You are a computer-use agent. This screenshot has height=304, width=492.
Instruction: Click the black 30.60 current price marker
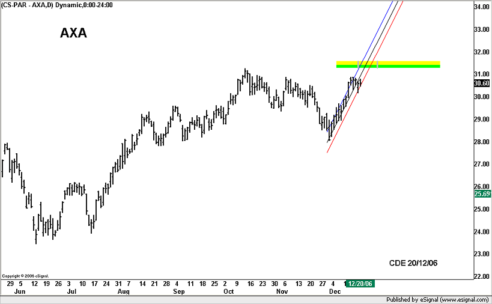(482, 84)
